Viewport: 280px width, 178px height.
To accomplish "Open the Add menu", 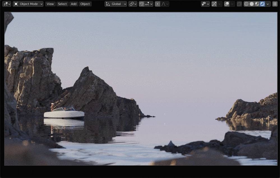I will point(73,4).
